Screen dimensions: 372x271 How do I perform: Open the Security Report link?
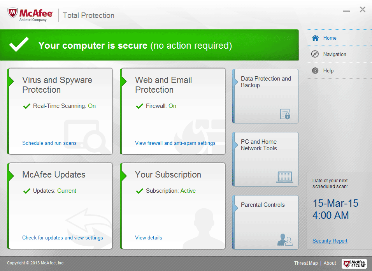click(x=330, y=241)
